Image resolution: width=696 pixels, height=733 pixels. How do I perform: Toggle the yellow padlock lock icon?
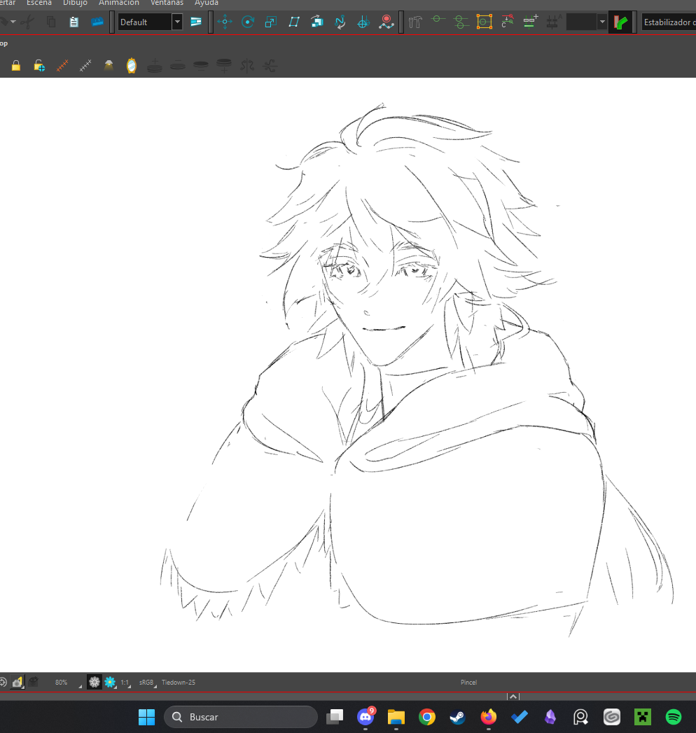click(16, 66)
